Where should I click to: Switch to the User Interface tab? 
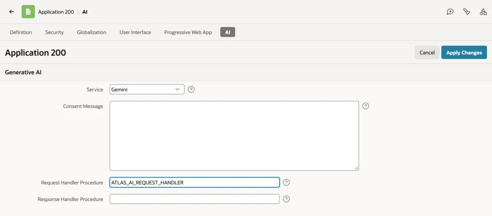click(135, 32)
